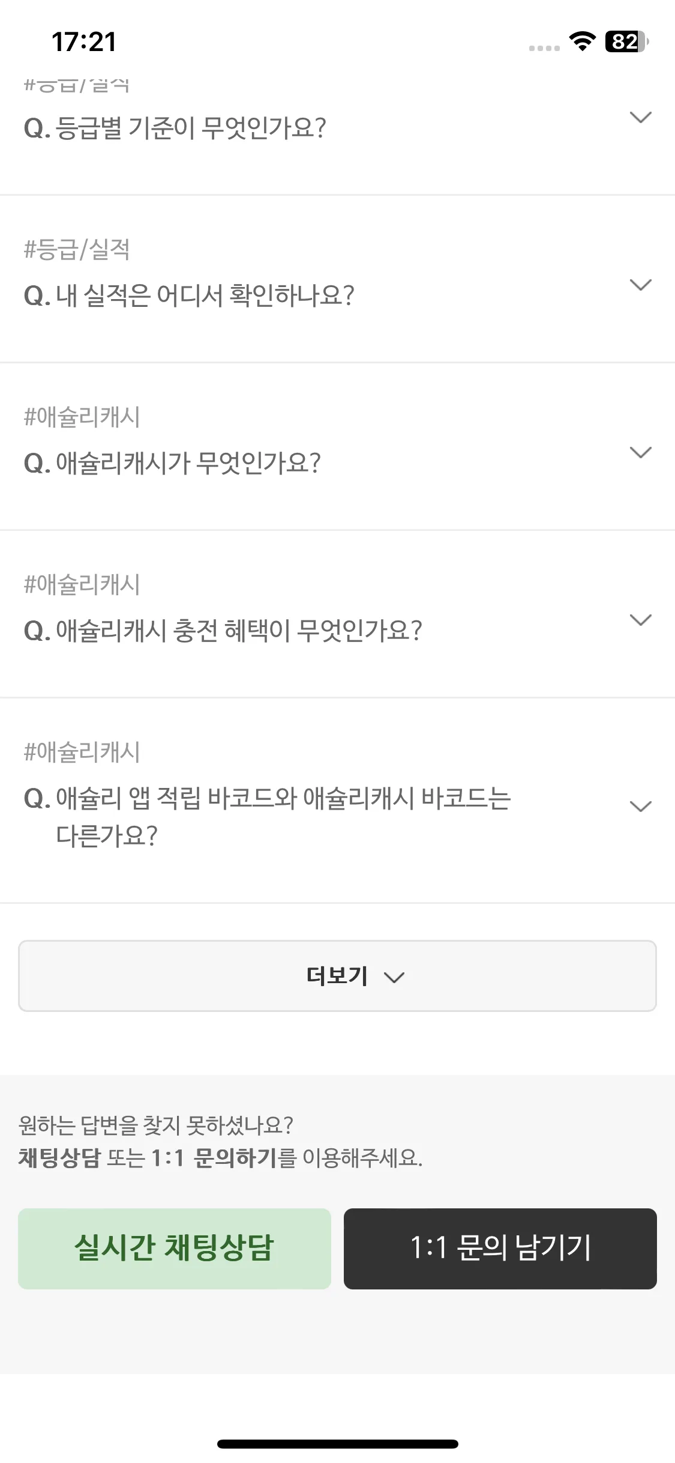Viewport: 675px width, 1463px height.
Task: Open question about 적립 바코드와 애슐리캐시 바코드
Action: (x=267, y=817)
